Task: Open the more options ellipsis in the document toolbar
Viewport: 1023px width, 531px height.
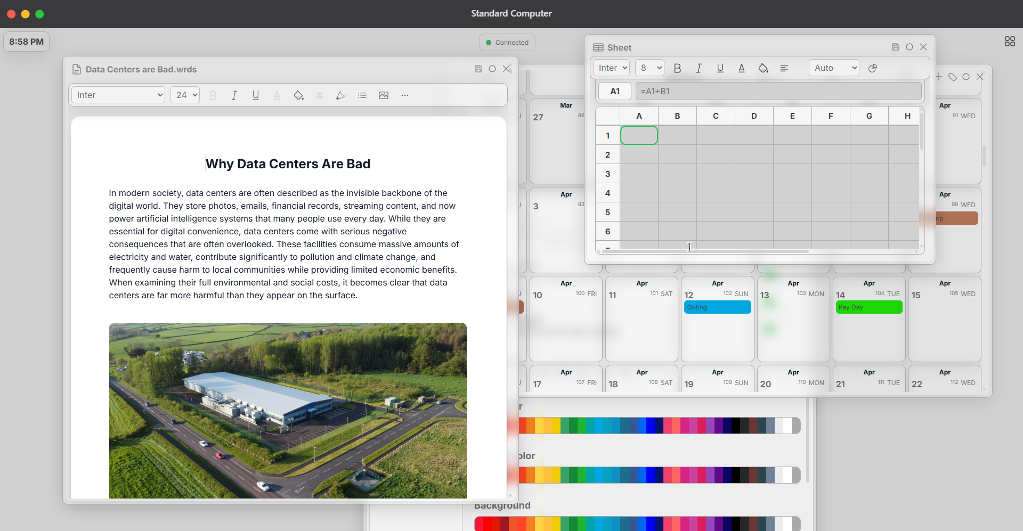Action: tap(404, 95)
